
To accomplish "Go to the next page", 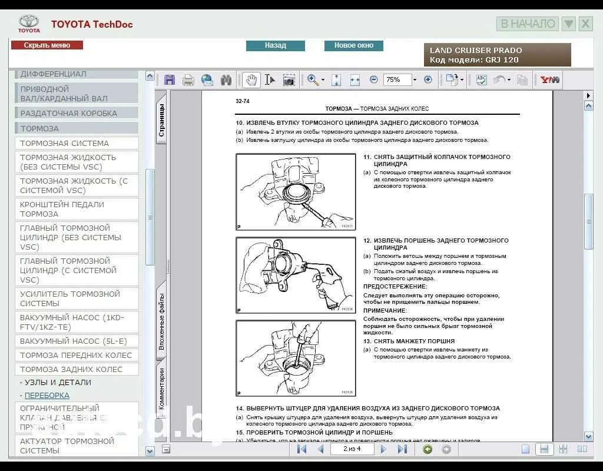I will coord(383,449).
